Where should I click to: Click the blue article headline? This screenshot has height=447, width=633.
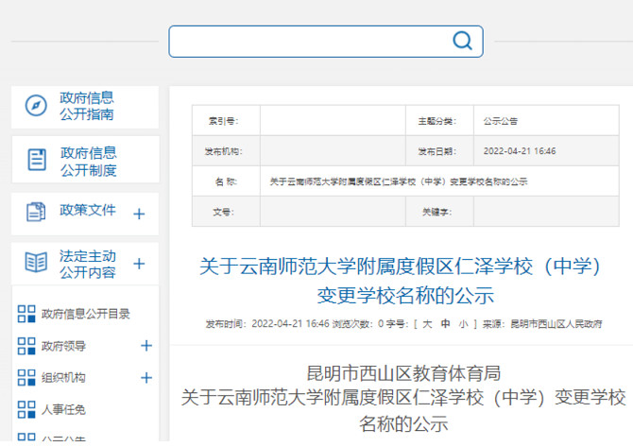[401, 281]
